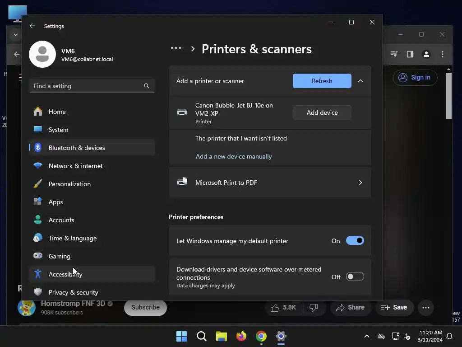
Task: Click the Settings gear in the taskbar
Action: click(x=281, y=336)
